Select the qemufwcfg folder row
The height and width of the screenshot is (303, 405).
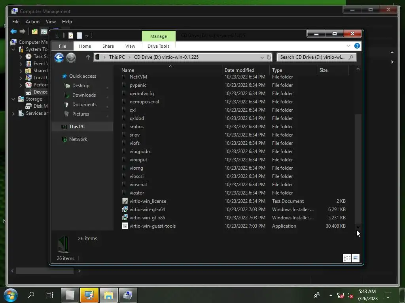click(234, 93)
